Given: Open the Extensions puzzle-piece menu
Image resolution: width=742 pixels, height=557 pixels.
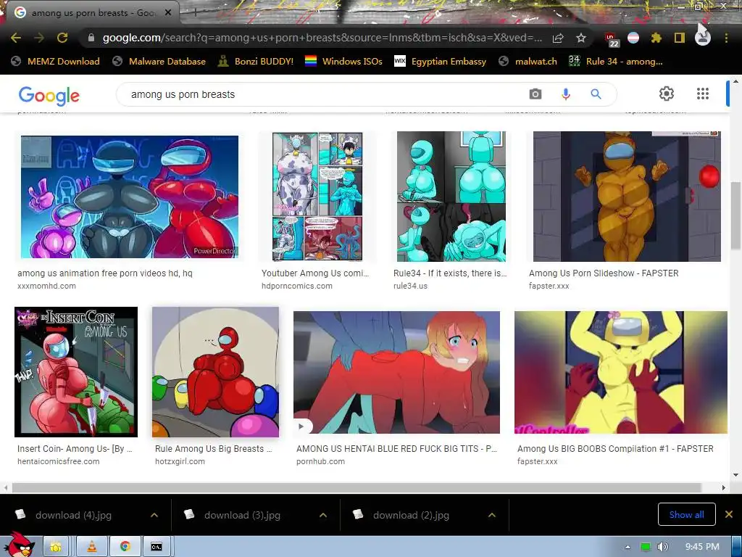Looking at the screenshot, I should 656,38.
